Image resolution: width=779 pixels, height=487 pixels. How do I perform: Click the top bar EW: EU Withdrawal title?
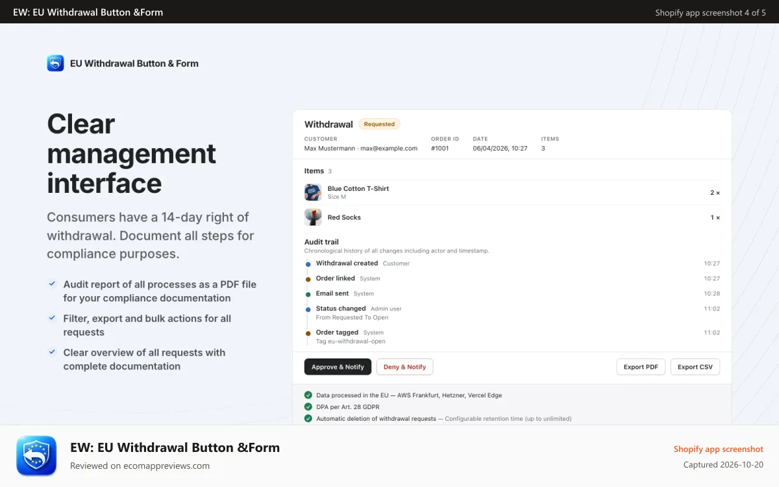(88, 12)
